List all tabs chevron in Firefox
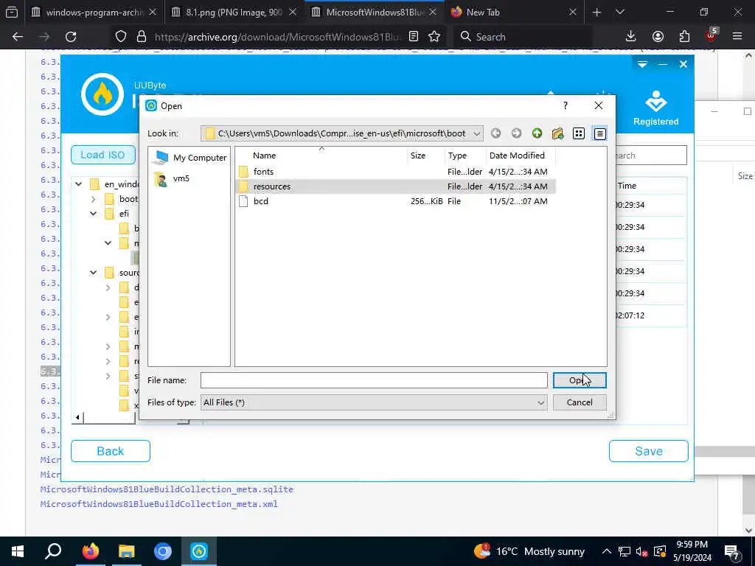 tap(620, 13)
